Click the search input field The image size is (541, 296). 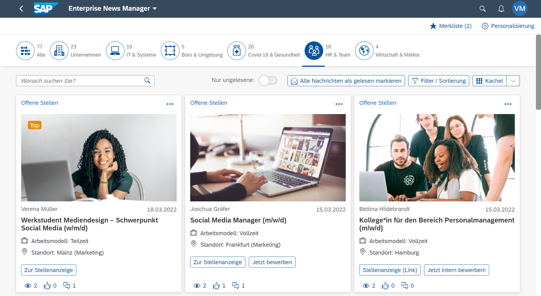(79, 81)
